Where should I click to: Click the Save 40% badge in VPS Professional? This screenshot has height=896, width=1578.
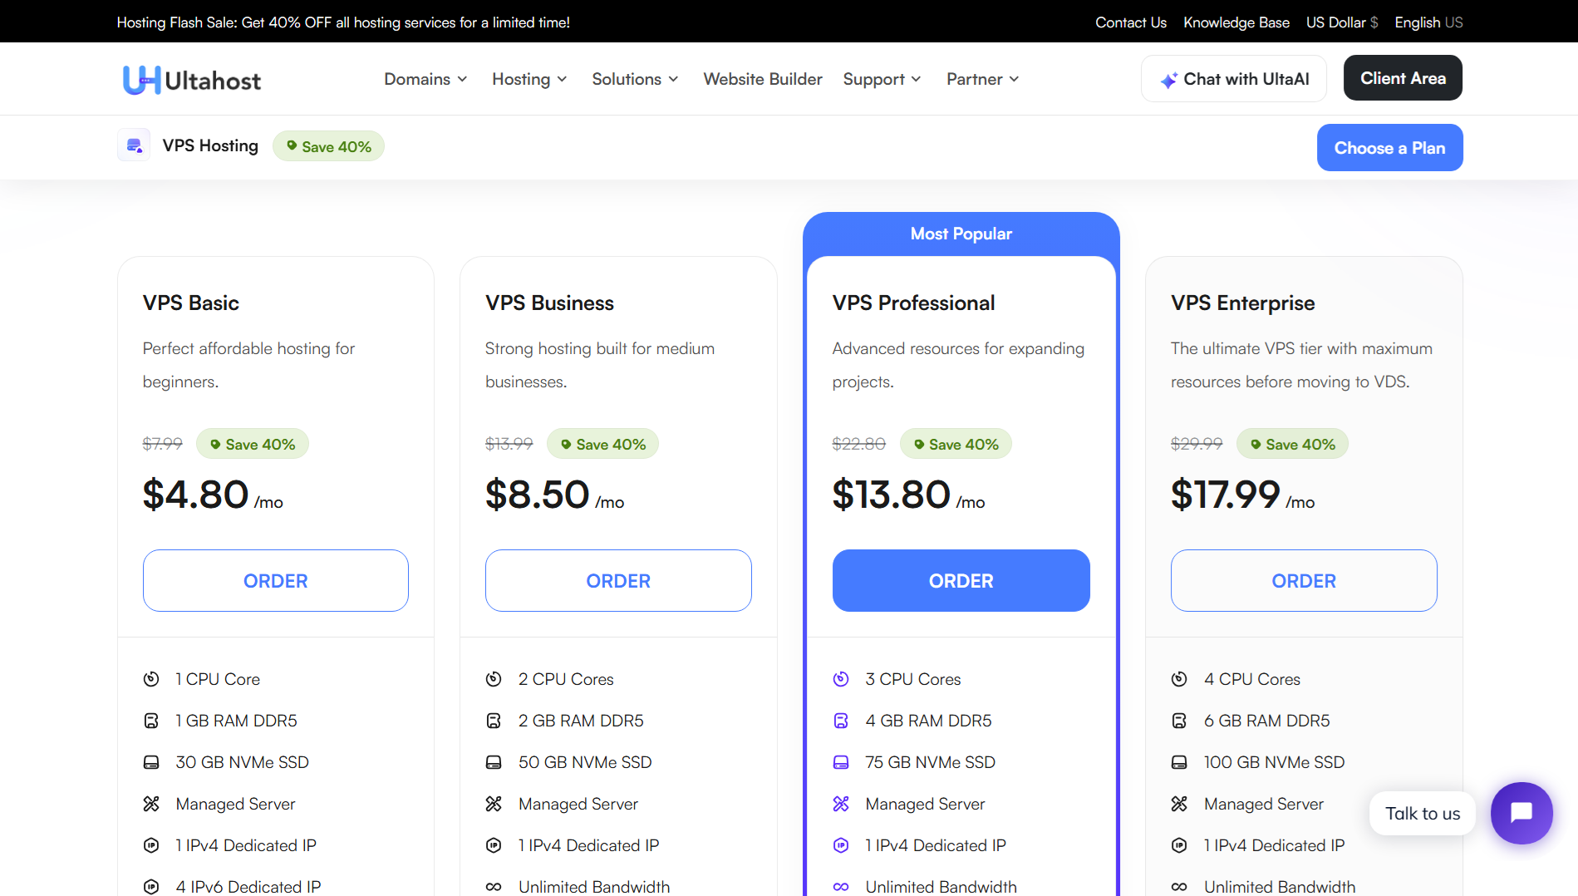pyautogui.click(x=956, y=444)
